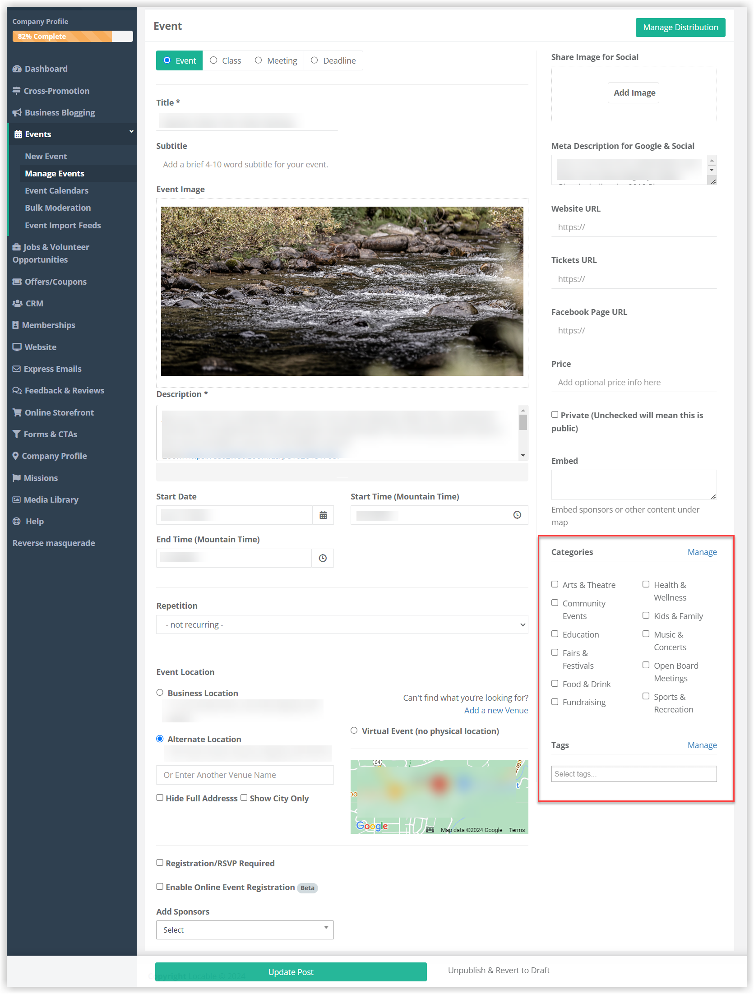
Task: Check Show City Only checkbox
Action: (x=244, y=798)
